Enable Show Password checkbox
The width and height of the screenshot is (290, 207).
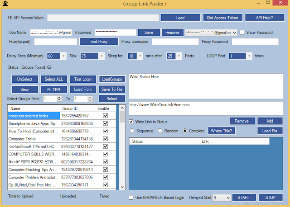tap(242, 32)
